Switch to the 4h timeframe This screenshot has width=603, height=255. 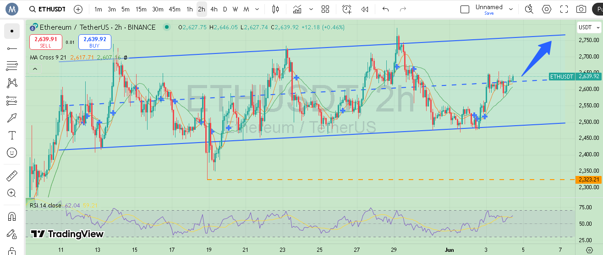(214, 9)
